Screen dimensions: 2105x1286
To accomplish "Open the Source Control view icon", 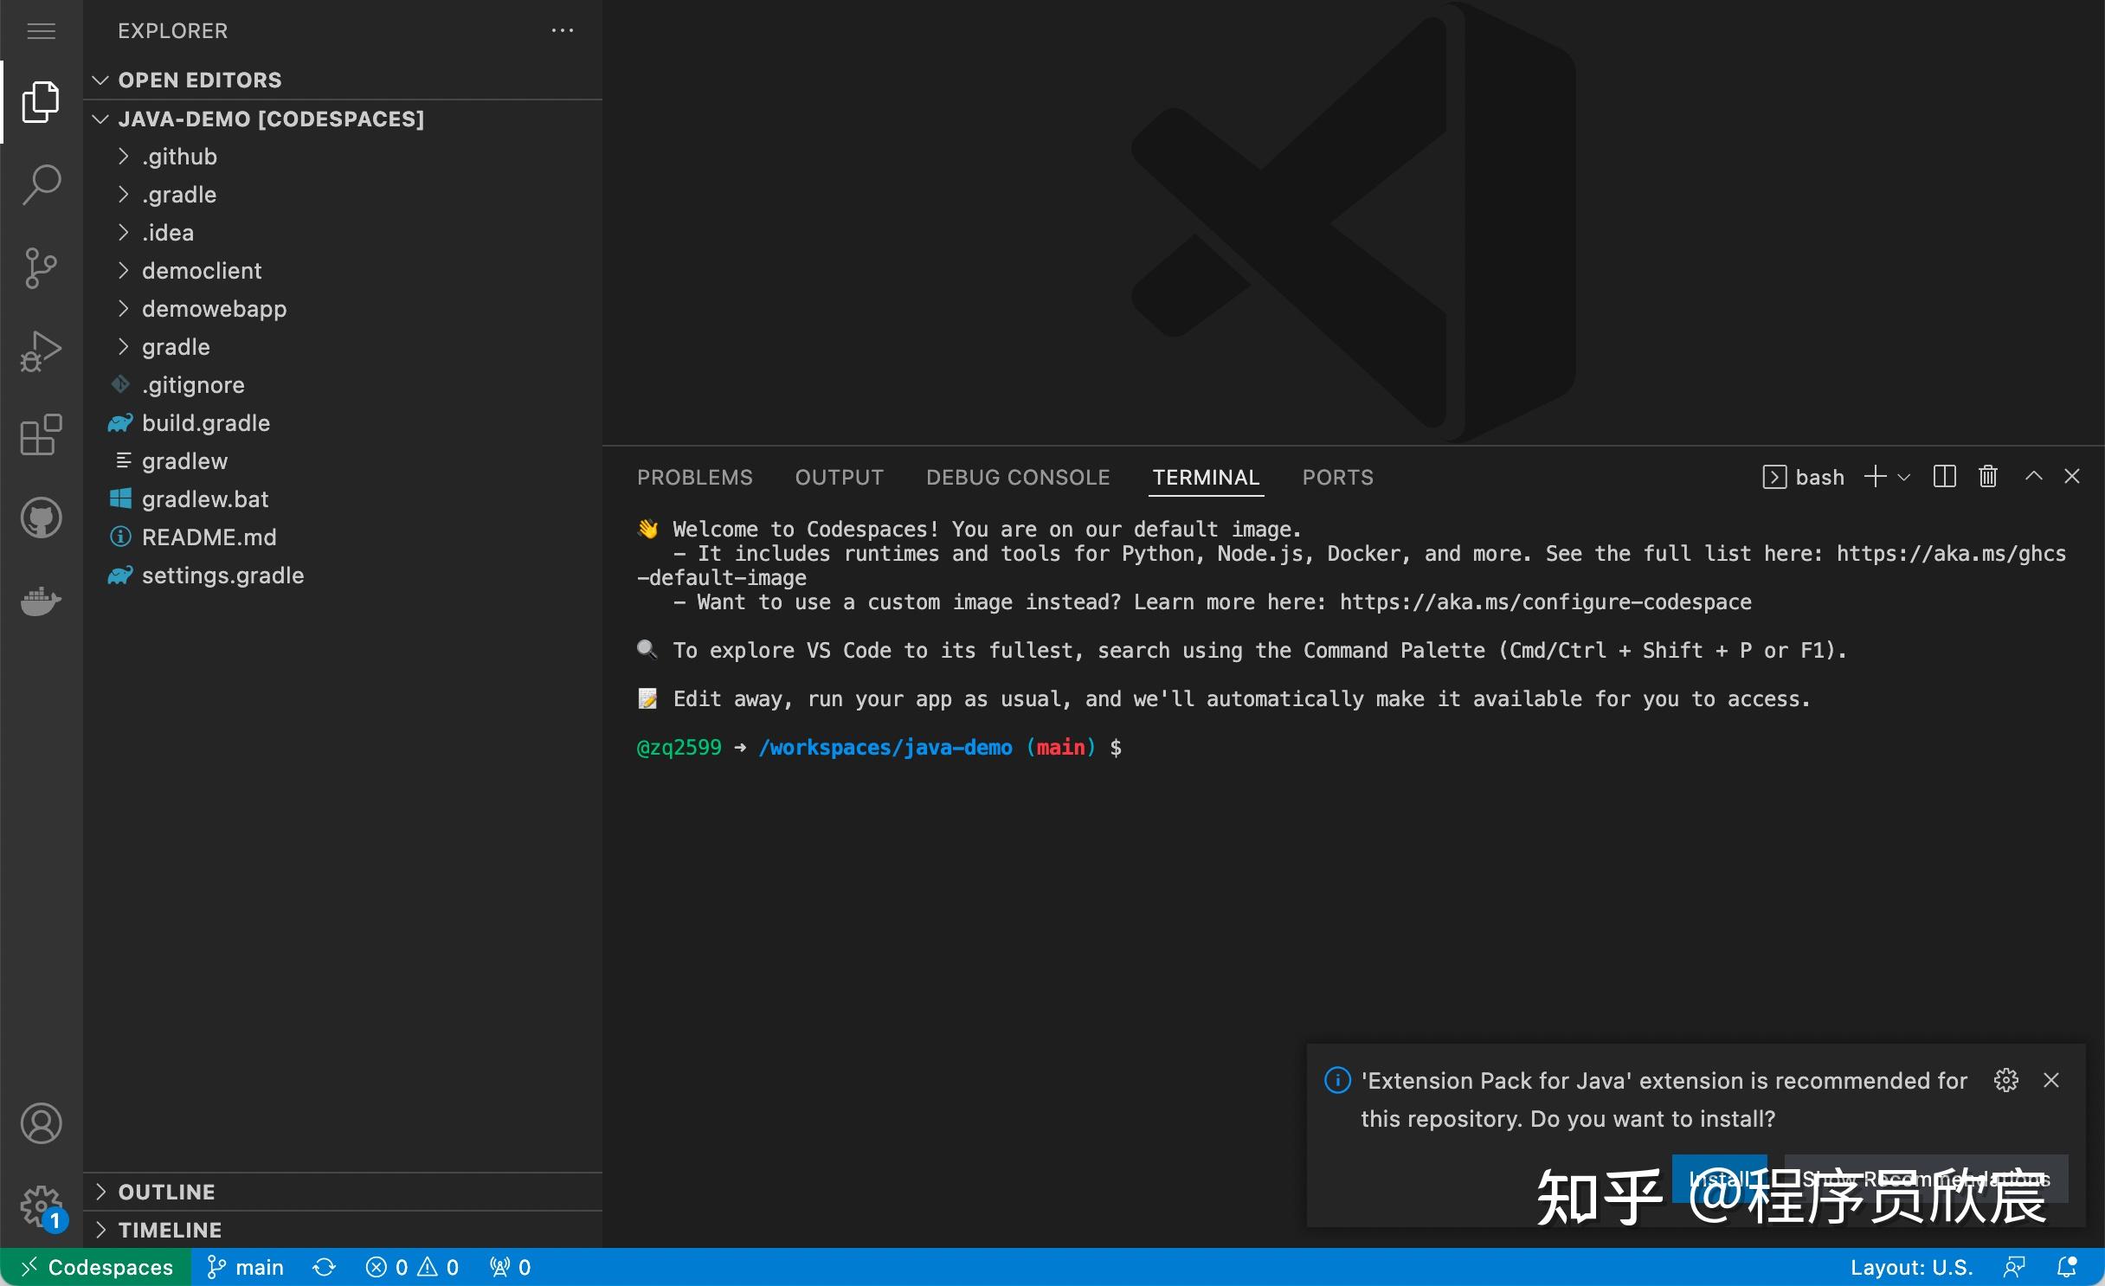I will pos(41,267).
